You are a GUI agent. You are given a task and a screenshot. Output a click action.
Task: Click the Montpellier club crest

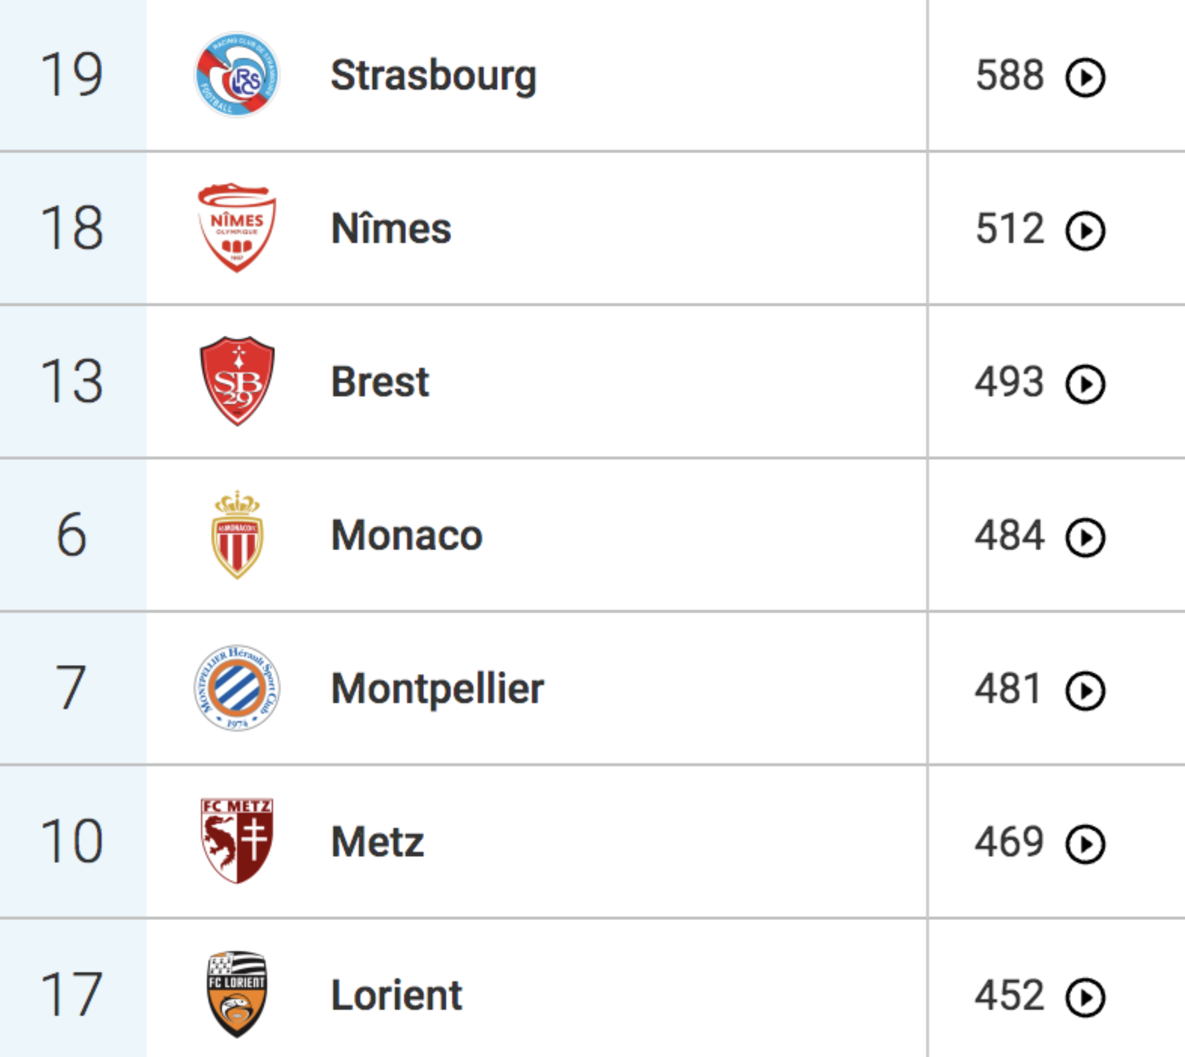click(x=236, y=687)
